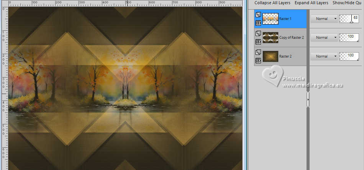This screenshot has height=170, width=364.
Task: Click Expand All Layers
Action: 311,3
